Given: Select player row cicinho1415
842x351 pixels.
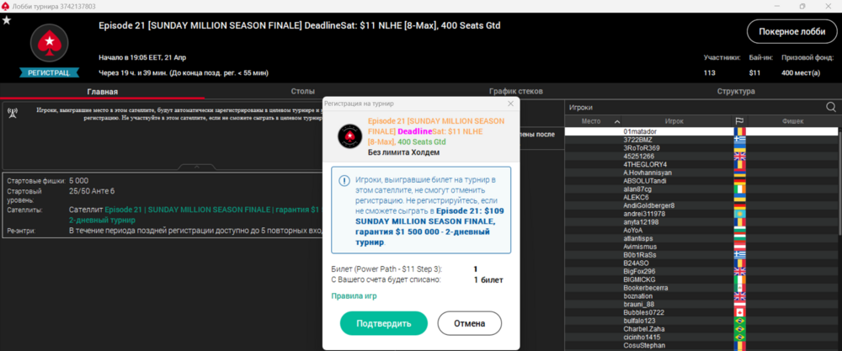Looking at the screenshot, I should 701,337.
